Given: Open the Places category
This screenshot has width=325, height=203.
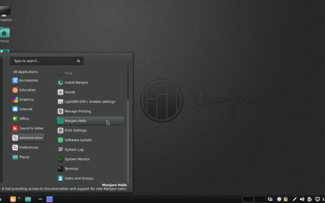Looking at the screenshot, I should coord(21,157).
